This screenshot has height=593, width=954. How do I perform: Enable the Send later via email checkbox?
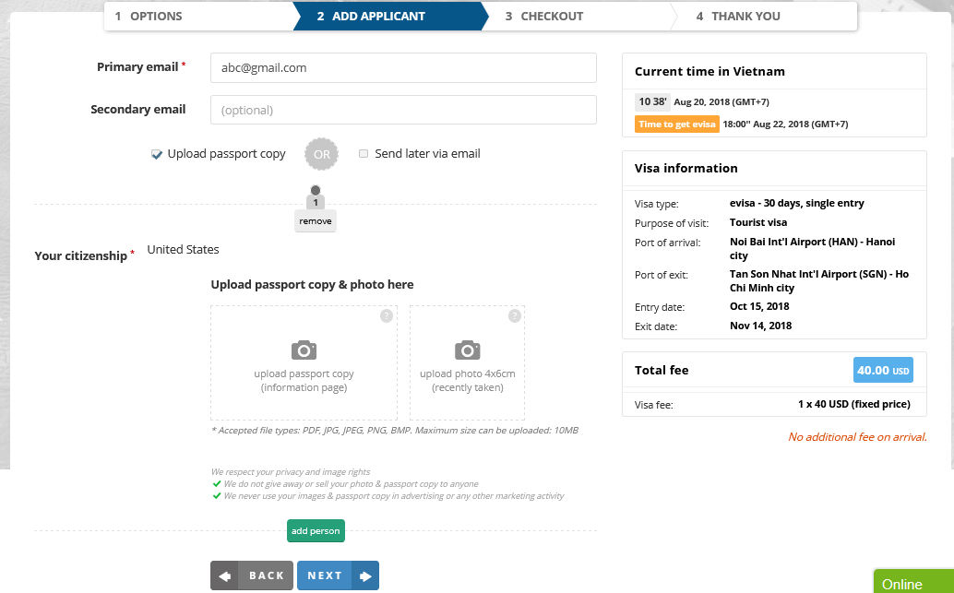(364, 154)
